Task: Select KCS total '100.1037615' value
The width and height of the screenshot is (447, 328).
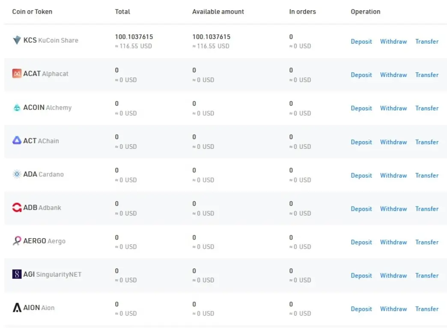Action: pos(134,37)
